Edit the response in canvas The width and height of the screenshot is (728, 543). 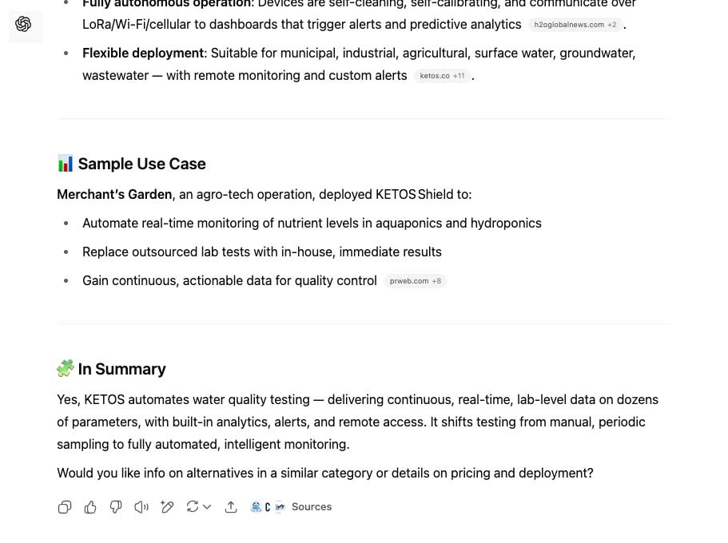167,507
